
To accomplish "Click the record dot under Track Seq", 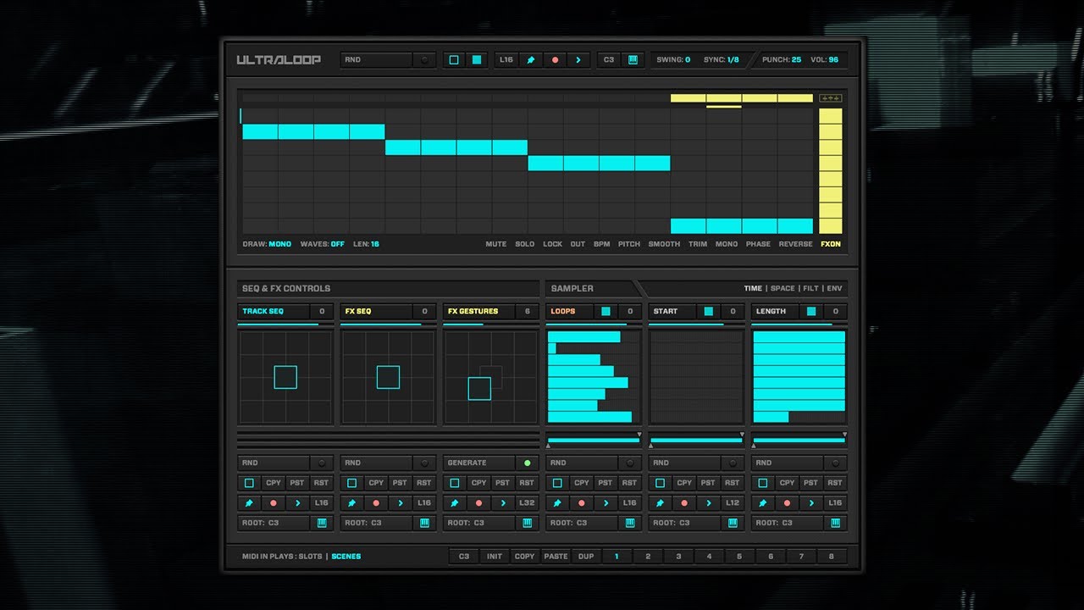I will [x=274, y=502].
